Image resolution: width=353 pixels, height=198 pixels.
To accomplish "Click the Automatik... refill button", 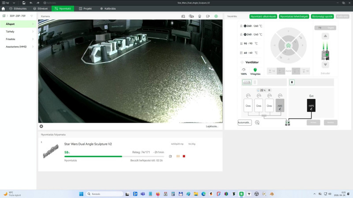I will pyautogui.click(x=244, y=123).
